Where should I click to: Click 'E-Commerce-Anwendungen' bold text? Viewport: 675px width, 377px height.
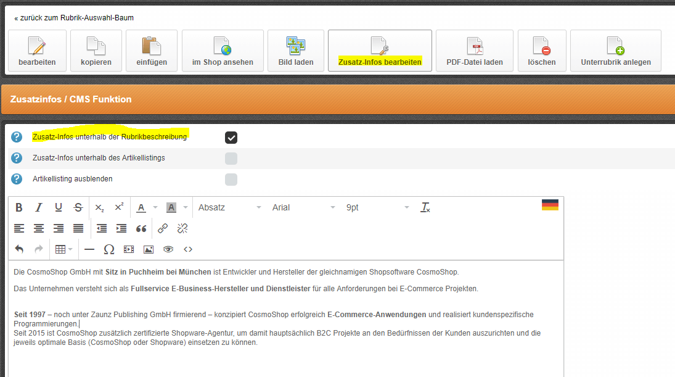377,315
